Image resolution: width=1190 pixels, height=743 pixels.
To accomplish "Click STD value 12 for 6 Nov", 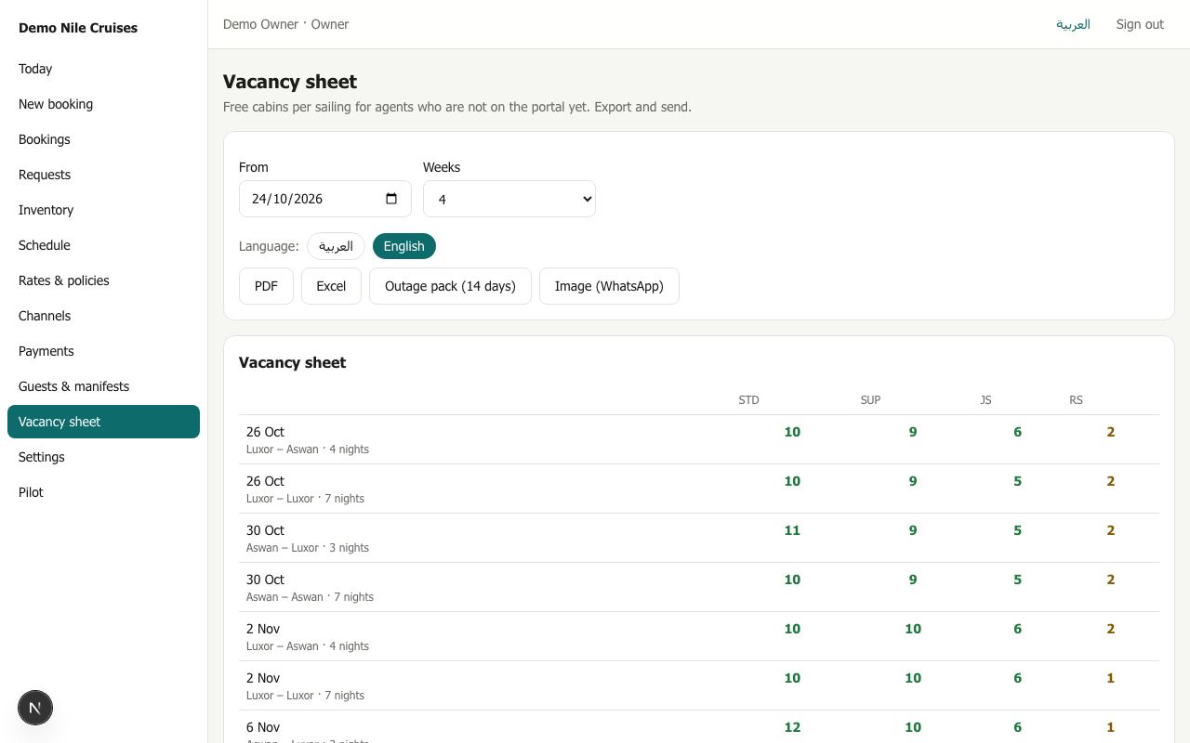I will click(792, 727).
